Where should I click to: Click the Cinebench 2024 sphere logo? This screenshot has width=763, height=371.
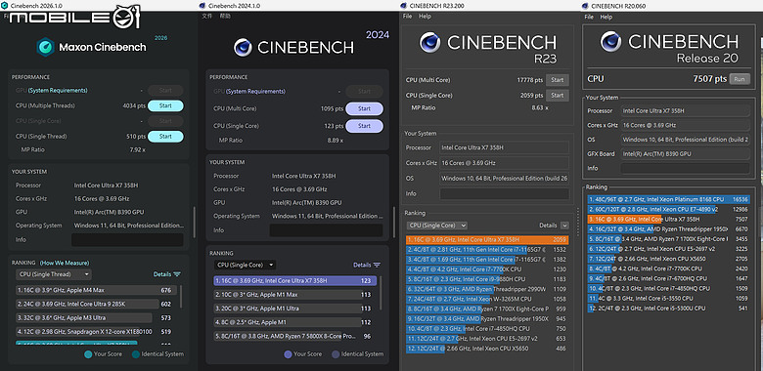coord(243,47)
